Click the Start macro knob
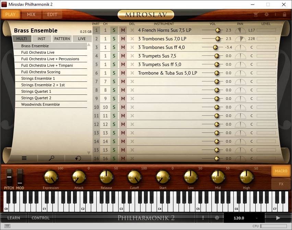Screen dimensions: 292x230 163,177
